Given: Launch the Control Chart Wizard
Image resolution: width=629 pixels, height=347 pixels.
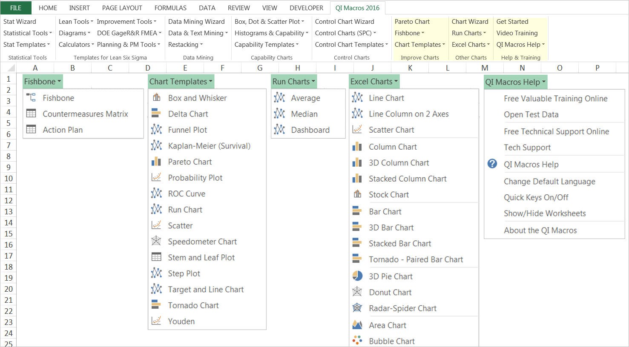Looking at the screenshot, I should pos(345,22).
